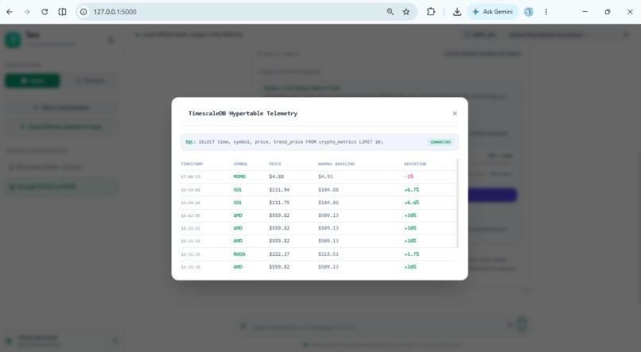641x352 pixels.
Task: Select the MOMO symbol cell
Action: (x=239, y=176)
